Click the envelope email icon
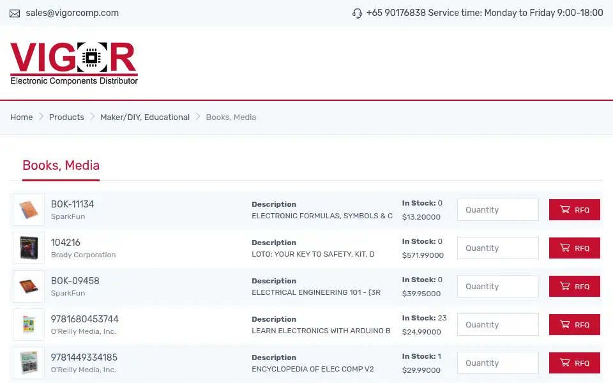Image resolution: width=613 pixels, height=383 pixels. (x=15, y=13)
